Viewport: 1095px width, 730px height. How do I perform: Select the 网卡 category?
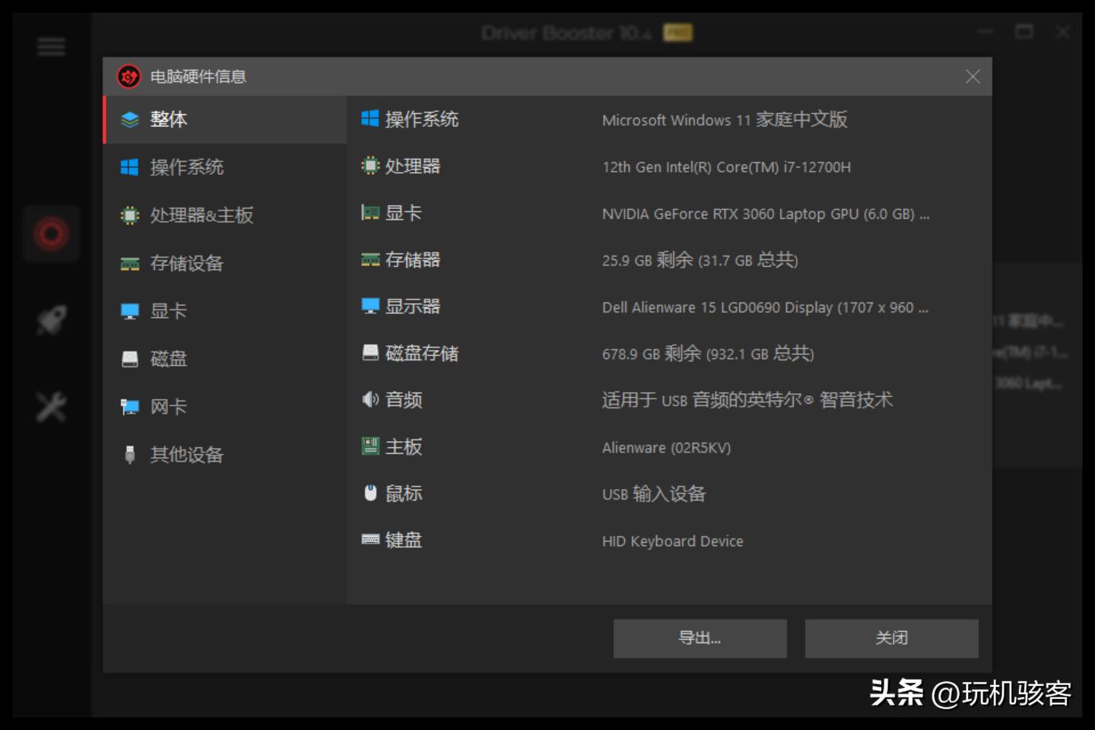(x=168, y=406)
